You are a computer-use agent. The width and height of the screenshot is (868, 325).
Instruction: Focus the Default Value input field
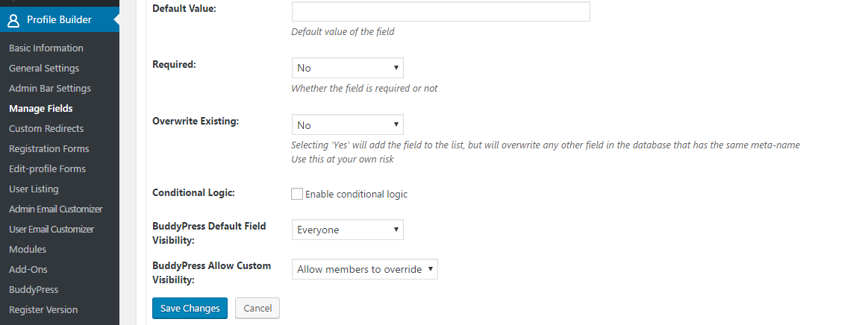click(440, 12)
